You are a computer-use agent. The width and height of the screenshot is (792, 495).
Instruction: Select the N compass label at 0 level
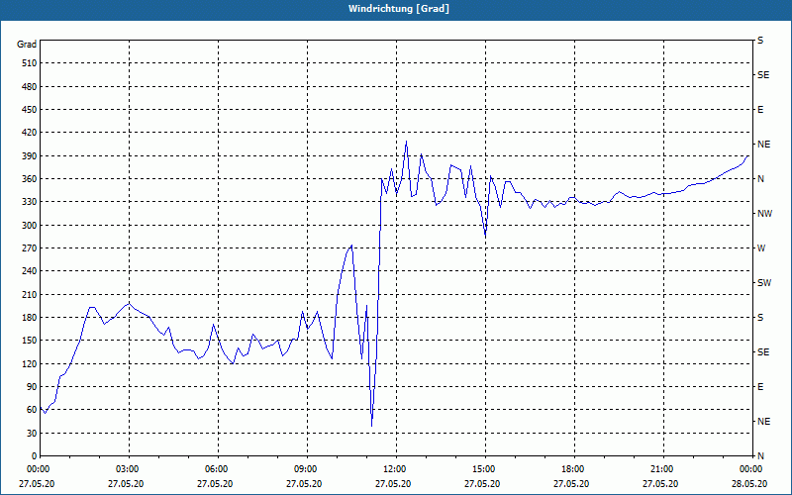(760, 456)
